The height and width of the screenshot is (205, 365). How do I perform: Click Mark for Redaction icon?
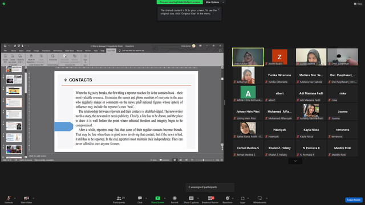[31, 59]
